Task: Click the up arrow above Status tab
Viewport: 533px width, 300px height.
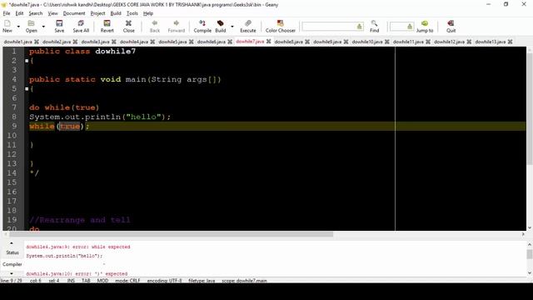Action: point(12,243)
